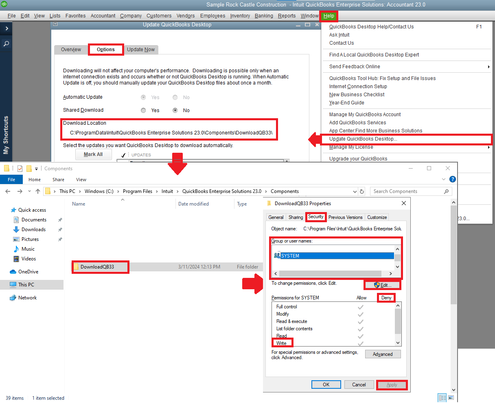
Task: Collapse the My Shortcuts panel arrow icon
Action: [x=6, y=28]
